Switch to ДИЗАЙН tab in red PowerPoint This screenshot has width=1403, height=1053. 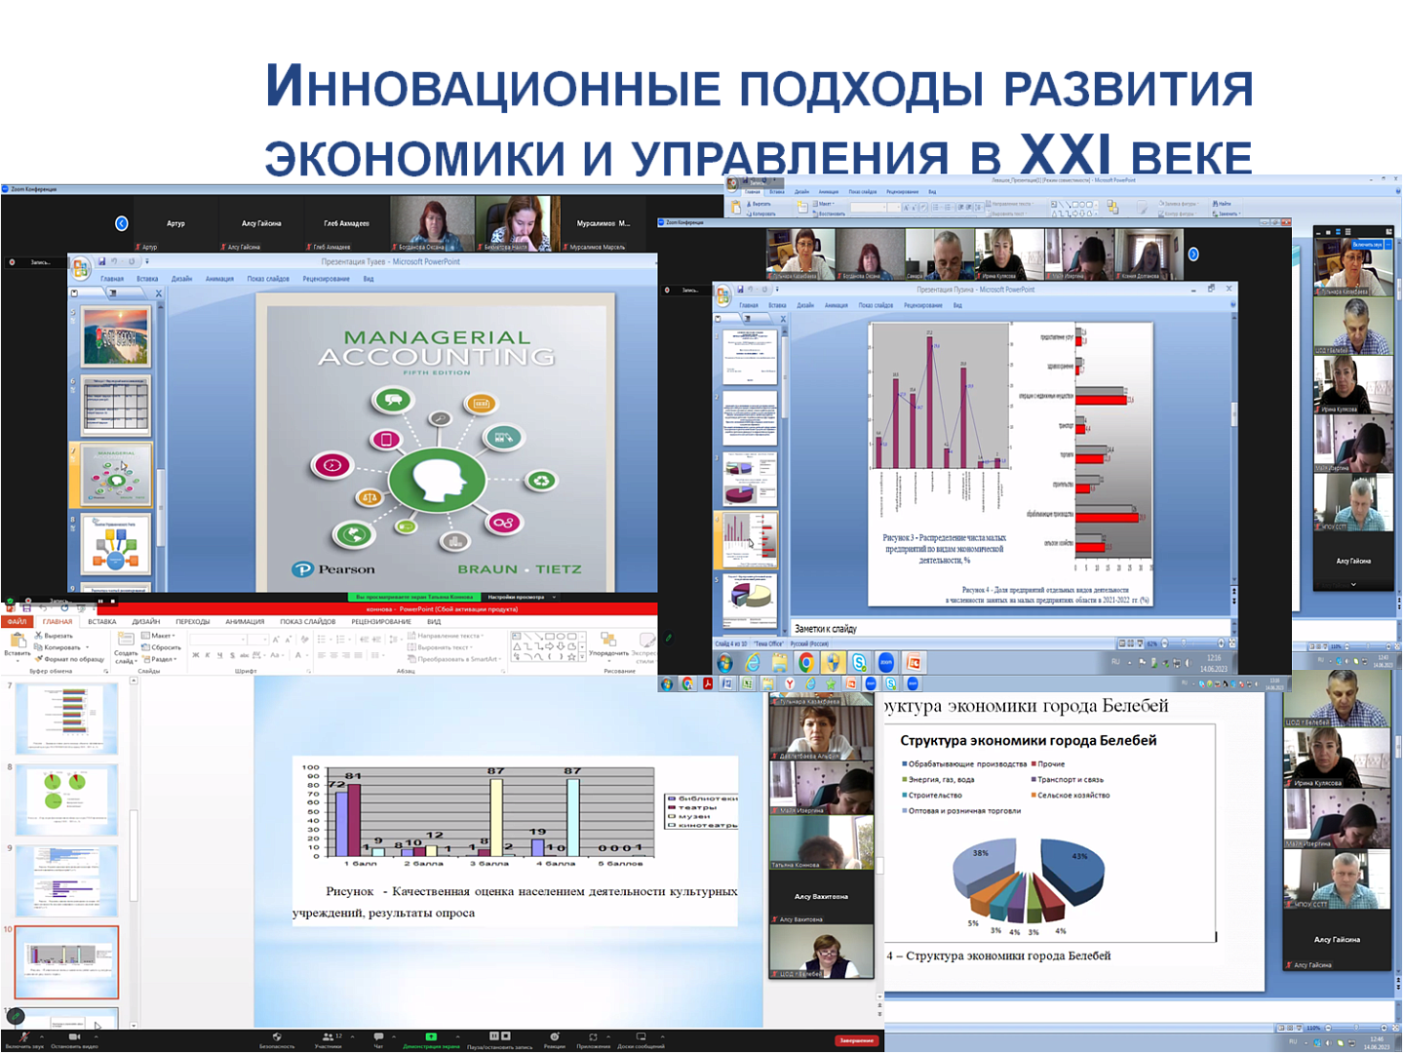click(x=146, y=621)
